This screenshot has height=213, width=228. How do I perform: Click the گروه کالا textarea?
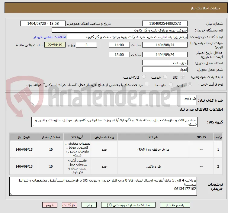(x=114, y=122)
